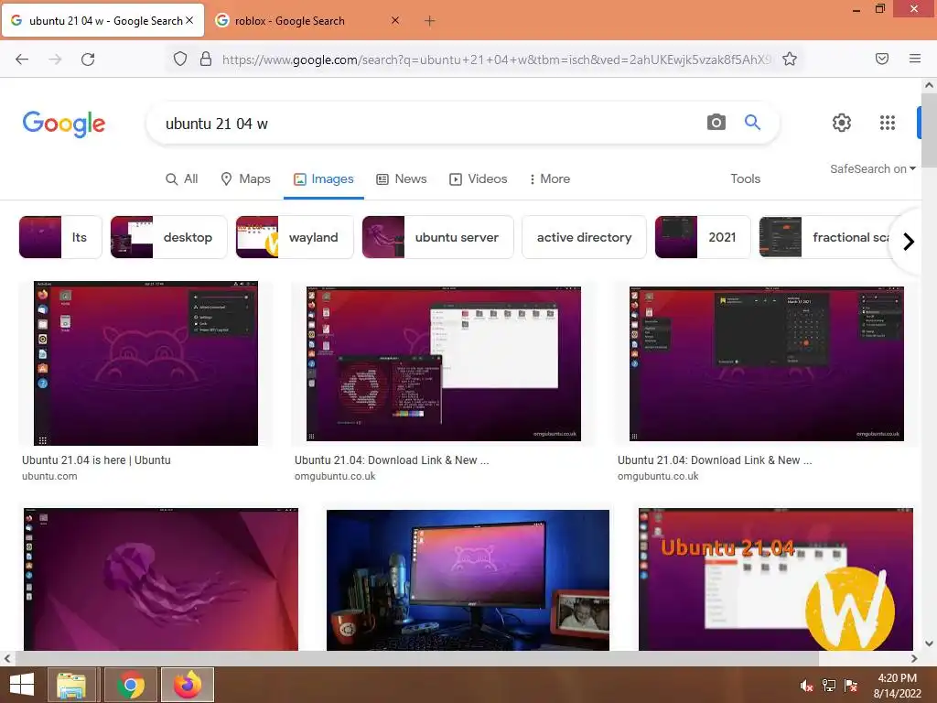Close the roblox Google Search tab
The image size is (937, 703).
[x=395, y=20]
